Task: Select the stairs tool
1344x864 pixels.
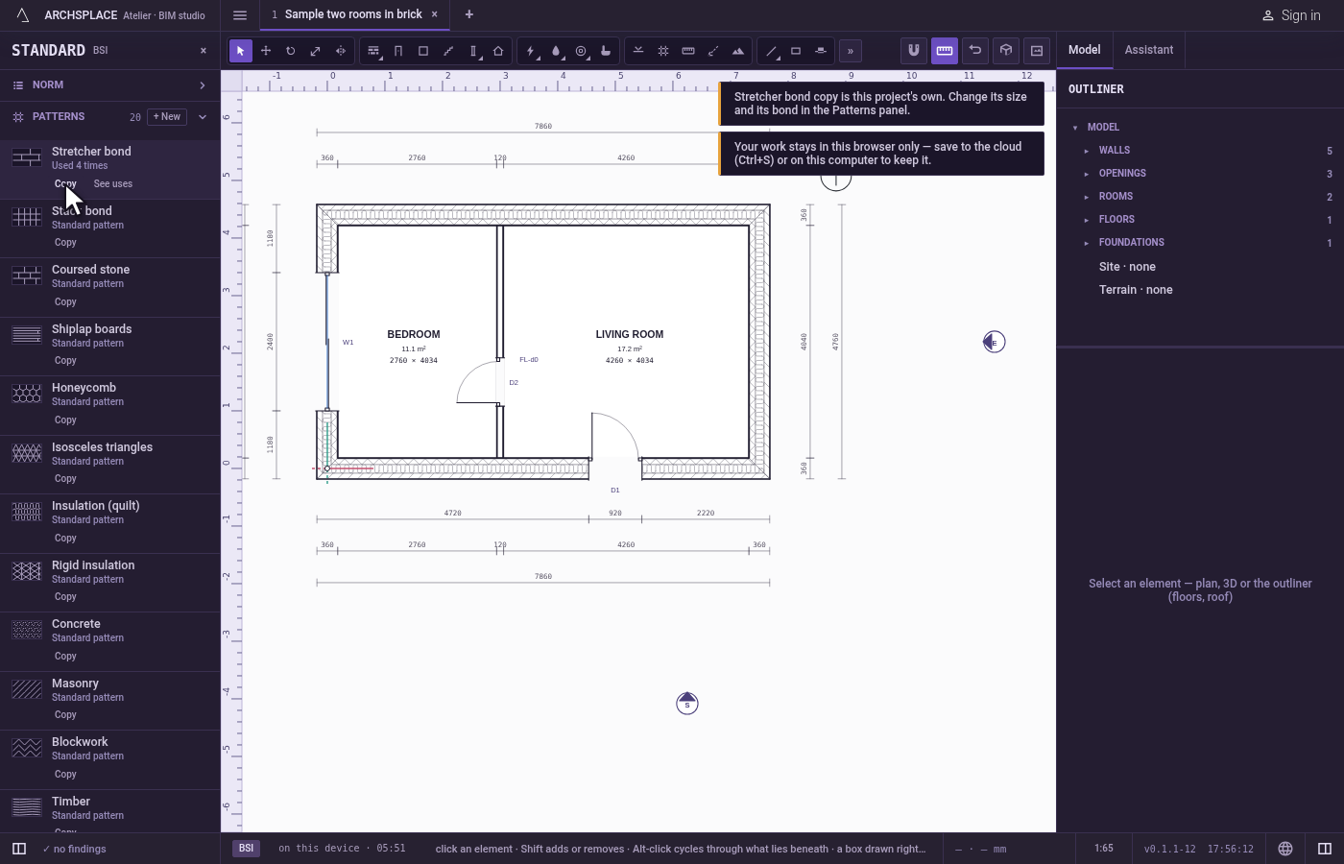Action: point(448,51)
